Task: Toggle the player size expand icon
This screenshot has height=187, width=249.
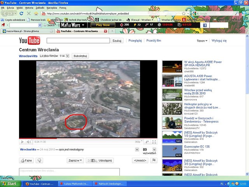Action: point(147,142)
